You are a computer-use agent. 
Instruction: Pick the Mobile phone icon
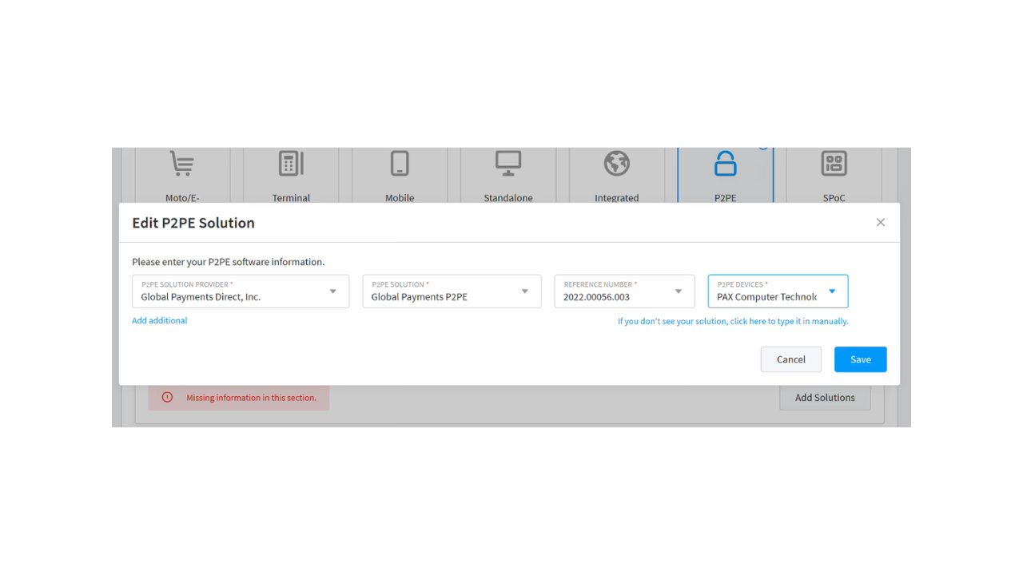click(400, 163)
